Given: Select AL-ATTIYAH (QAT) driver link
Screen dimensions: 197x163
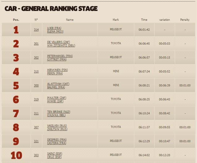Looking at the screenshot, I should pos(58,84).
